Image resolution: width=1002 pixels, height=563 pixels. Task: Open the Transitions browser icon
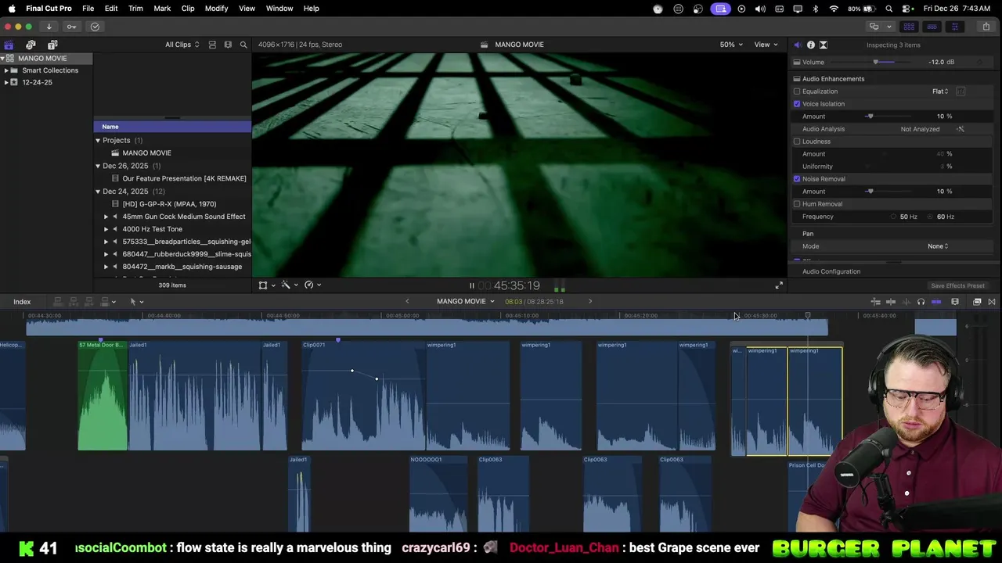(x=992, y=302)
